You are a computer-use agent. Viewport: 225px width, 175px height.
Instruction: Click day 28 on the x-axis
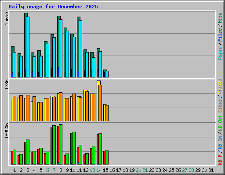191,170
